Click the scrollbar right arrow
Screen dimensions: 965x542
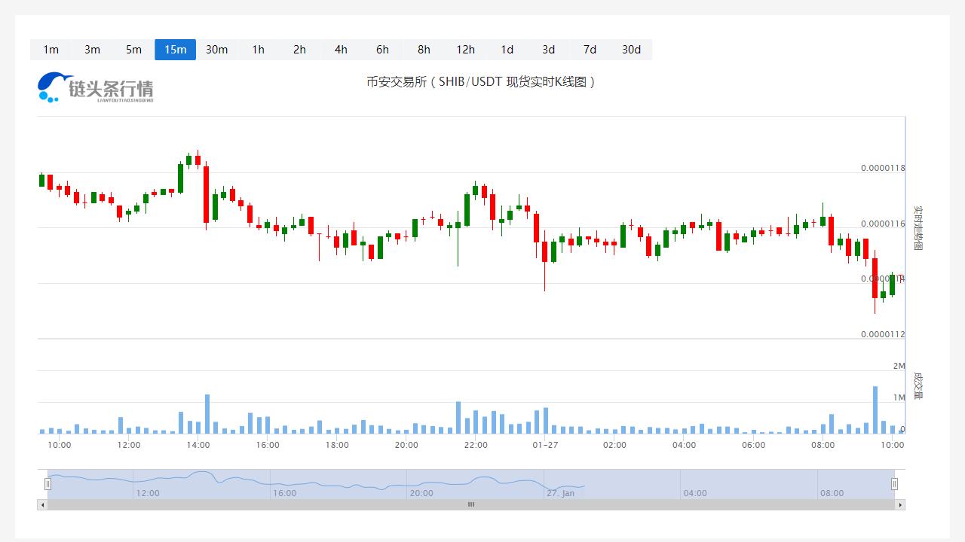(900, 504)
